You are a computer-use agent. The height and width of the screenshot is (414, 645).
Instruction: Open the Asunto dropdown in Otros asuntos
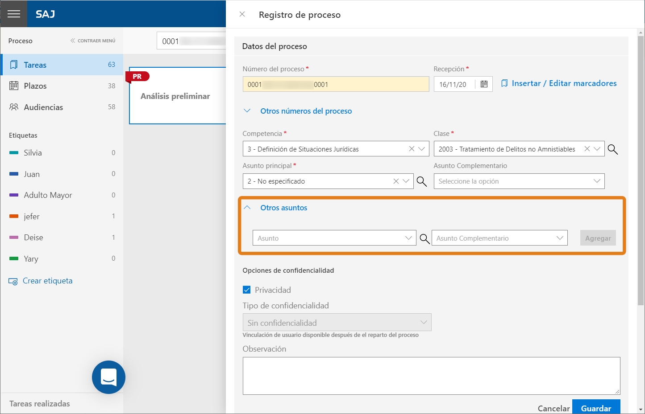[x=334, y=238]
